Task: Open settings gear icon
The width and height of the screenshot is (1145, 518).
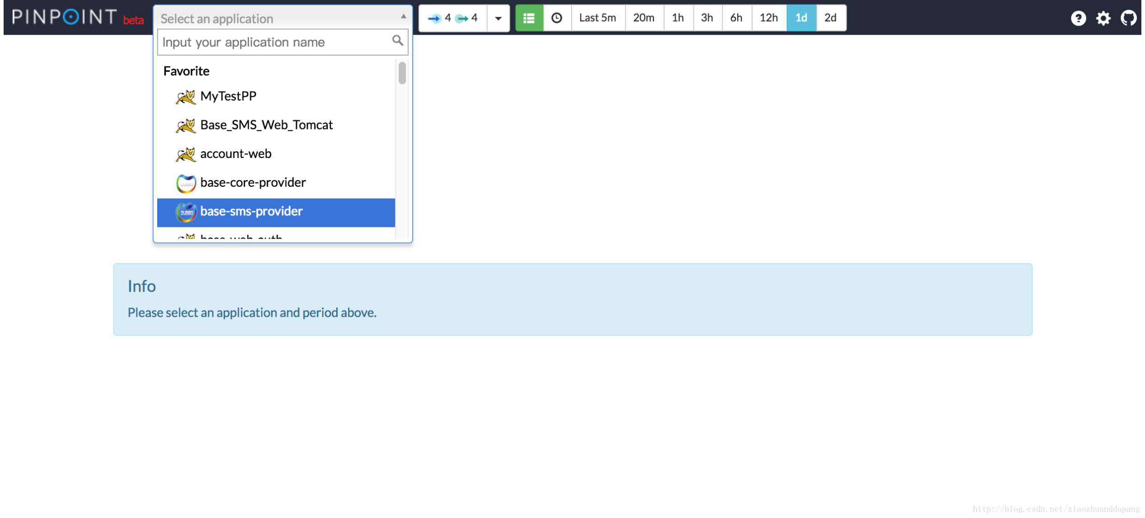Action: 1103,18
